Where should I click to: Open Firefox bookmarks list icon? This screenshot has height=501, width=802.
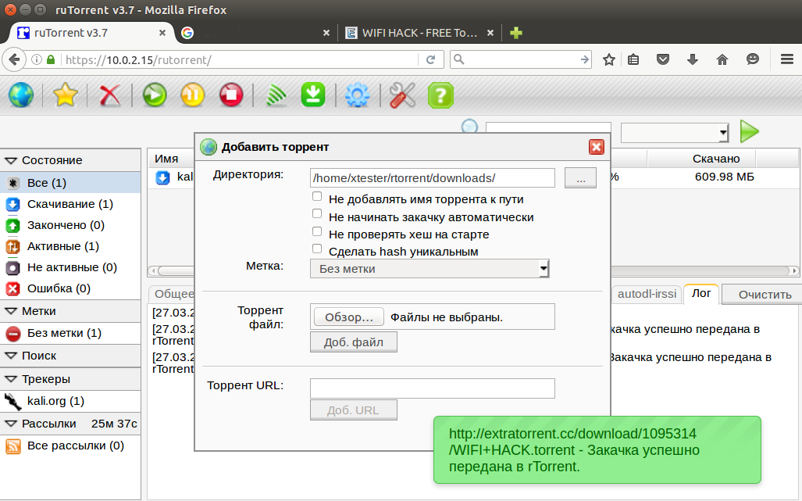click(633, 60)
